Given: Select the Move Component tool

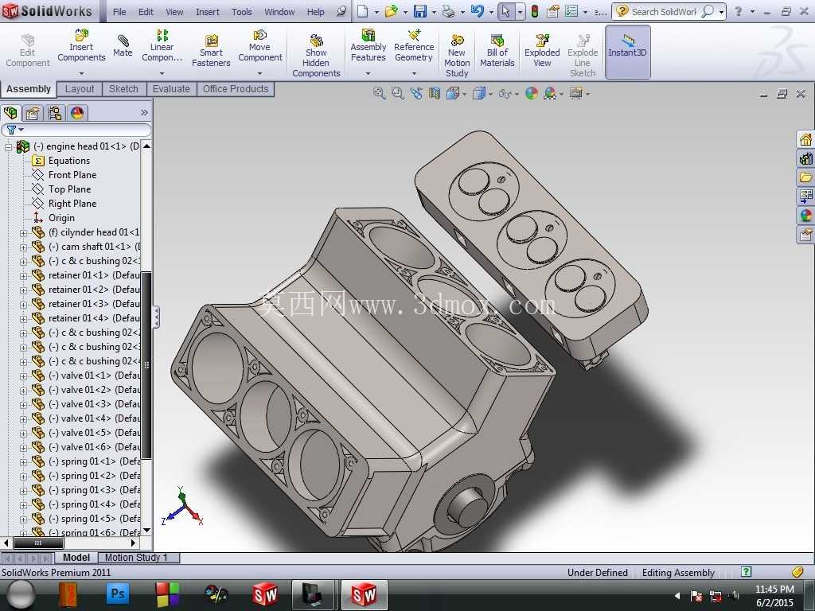Looking at the screenshot, I should point(260,45).
